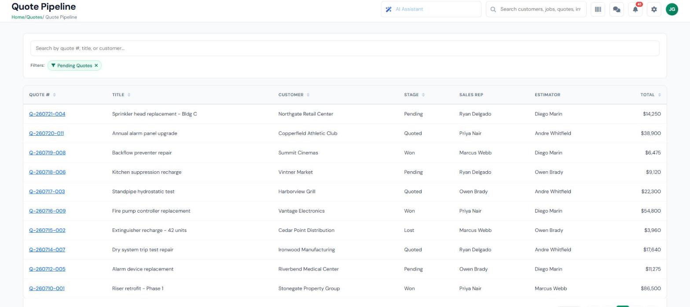The width and height of the screenshot is (690, 307).
Task: Click customer Ironwood Manufacturing
Action: [307, 249]
